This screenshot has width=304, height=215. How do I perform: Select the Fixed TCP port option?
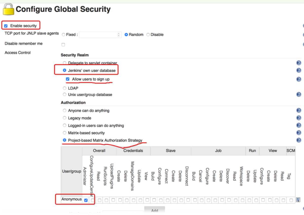(x=63, y=35)
